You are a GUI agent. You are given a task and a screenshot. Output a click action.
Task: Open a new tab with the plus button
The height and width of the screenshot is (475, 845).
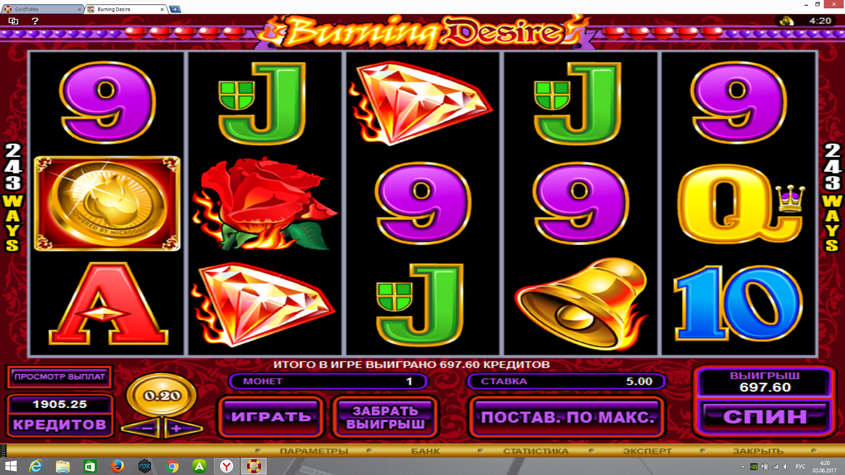[175, 9]
